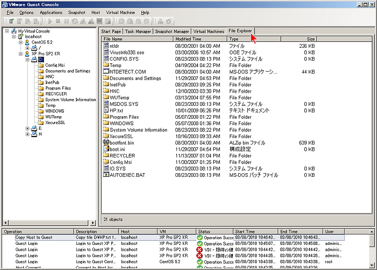377x270 pixels.
Task: Click the Guest Logout user toolbar icon
Action: 91,21
